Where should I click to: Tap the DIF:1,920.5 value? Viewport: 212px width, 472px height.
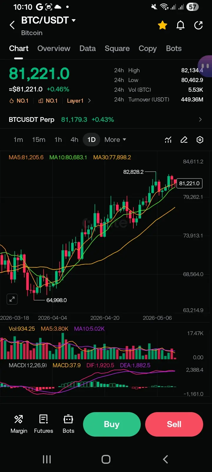point(100,365)
